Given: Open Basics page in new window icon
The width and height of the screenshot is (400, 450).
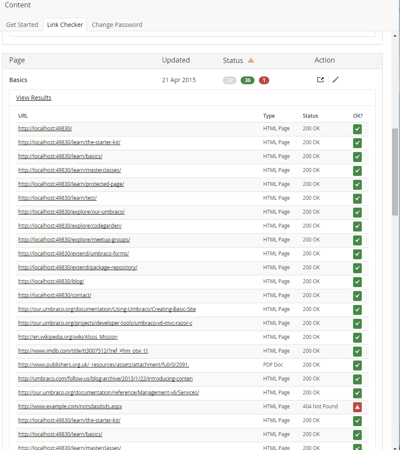Looking at the screenshot, I should click(320, 80).
